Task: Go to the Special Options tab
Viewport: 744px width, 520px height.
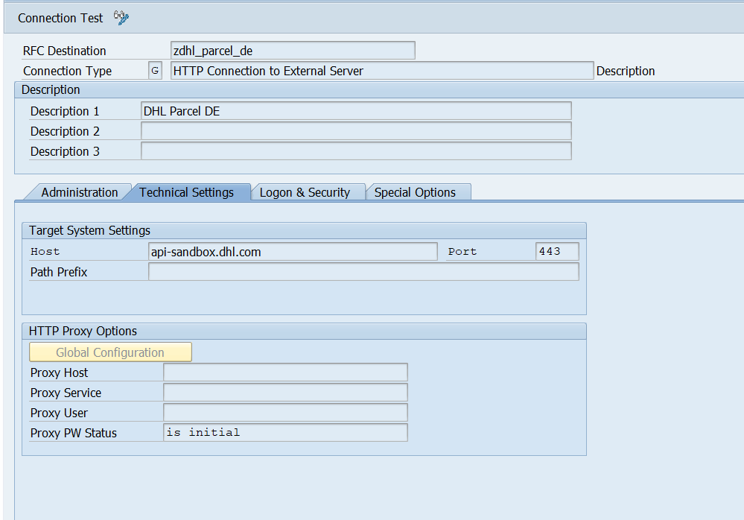Action: click(x=415, y=192)
